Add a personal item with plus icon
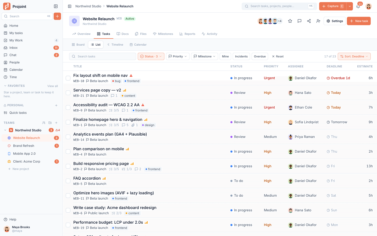 click(x=56, y=105)
